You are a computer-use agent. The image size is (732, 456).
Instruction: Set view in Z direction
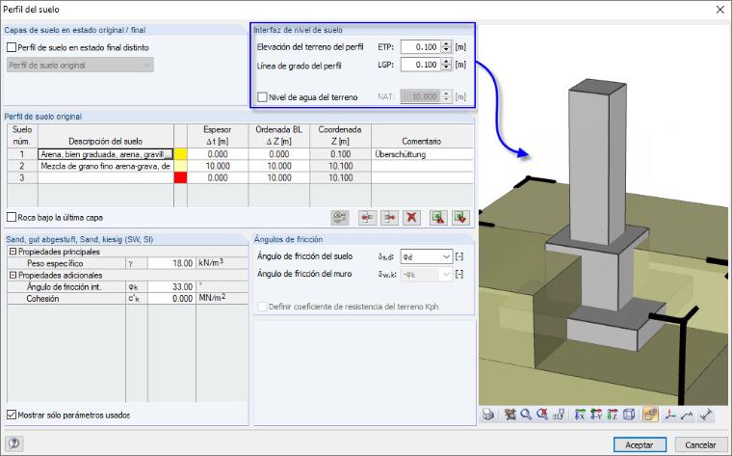[613, 415]
